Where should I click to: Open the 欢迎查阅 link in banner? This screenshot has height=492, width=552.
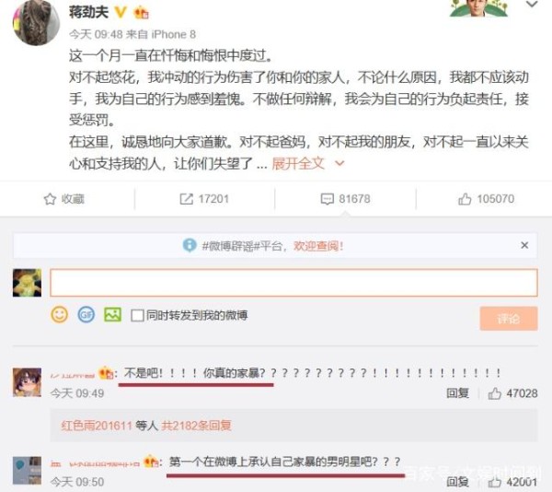coord(318,246)
